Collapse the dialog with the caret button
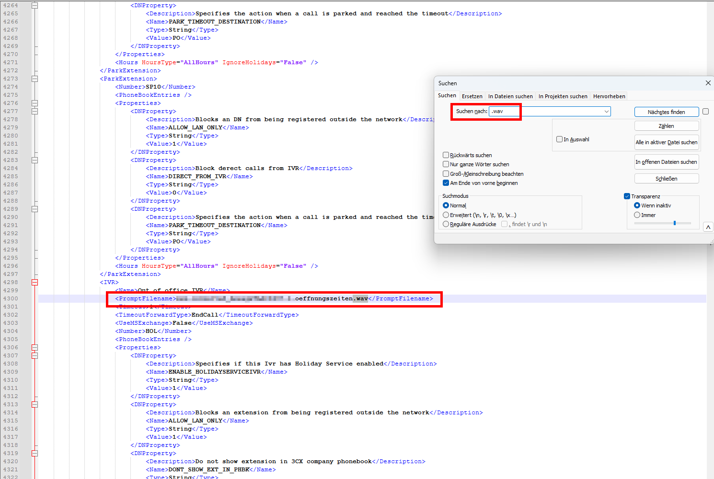 [x=708, y=227]
